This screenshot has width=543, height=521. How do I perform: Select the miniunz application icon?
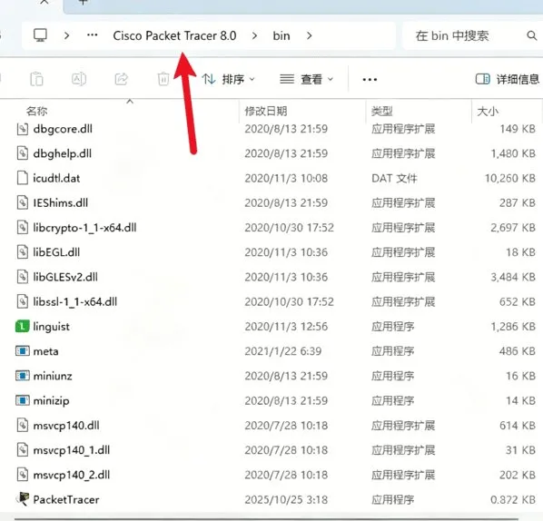click(x=23, y=376)
